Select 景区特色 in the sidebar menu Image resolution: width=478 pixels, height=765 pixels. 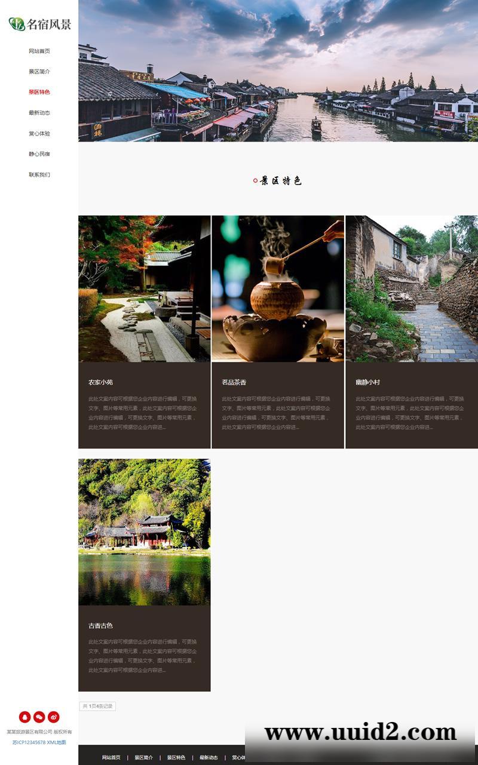pyautogui.click(x=39, y=92)
